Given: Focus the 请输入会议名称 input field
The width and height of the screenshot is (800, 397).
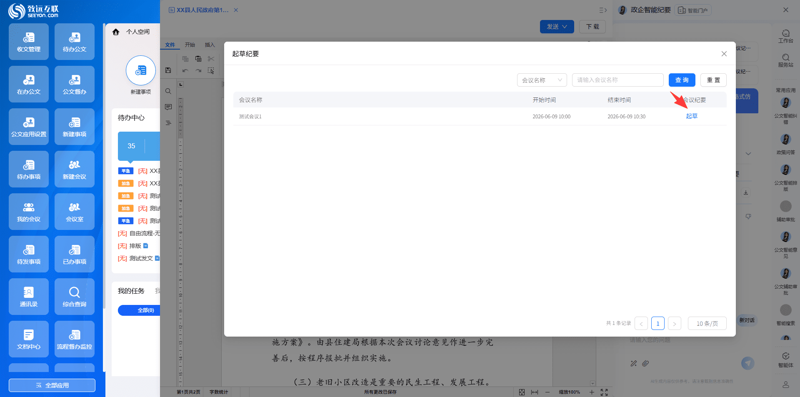Looking at the screenshot, I should (x=618, y=80).
